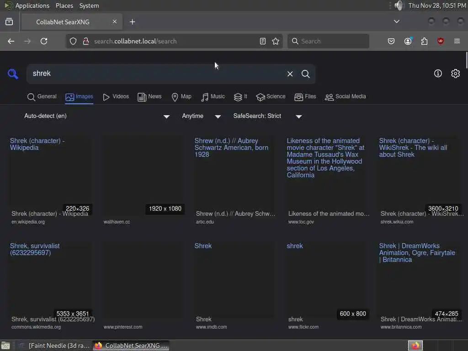Clear the shrek search query
The height and width of the screenshot is (351, 468).
coord(290,74)
